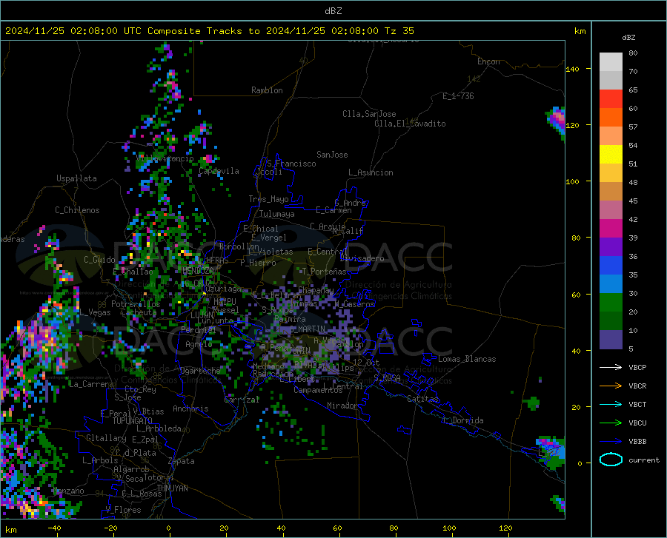
Task: Click the blue VBBB arrow legend icon
Action: coord(611,441)
